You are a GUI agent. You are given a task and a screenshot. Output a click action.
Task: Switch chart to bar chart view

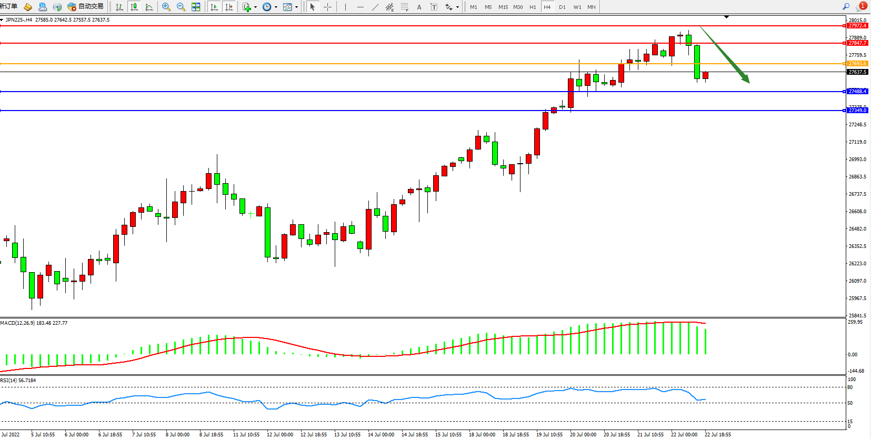[119, 7]
